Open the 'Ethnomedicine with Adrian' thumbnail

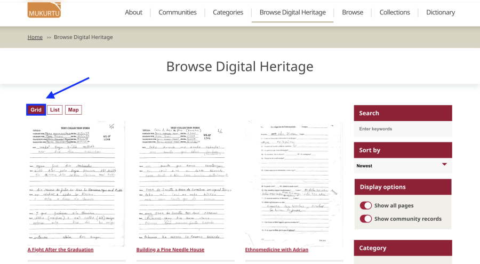pos(294,183)
